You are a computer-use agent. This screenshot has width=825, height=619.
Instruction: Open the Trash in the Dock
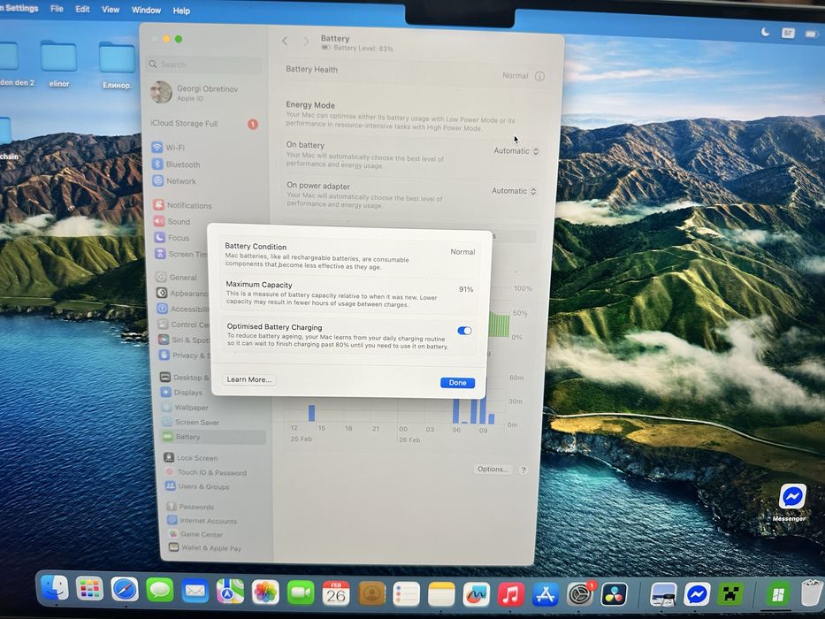(813, 593)
